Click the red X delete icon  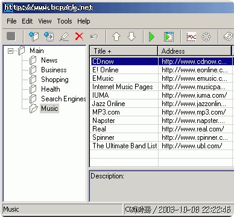pyautogui.click(x=79, y=37)
